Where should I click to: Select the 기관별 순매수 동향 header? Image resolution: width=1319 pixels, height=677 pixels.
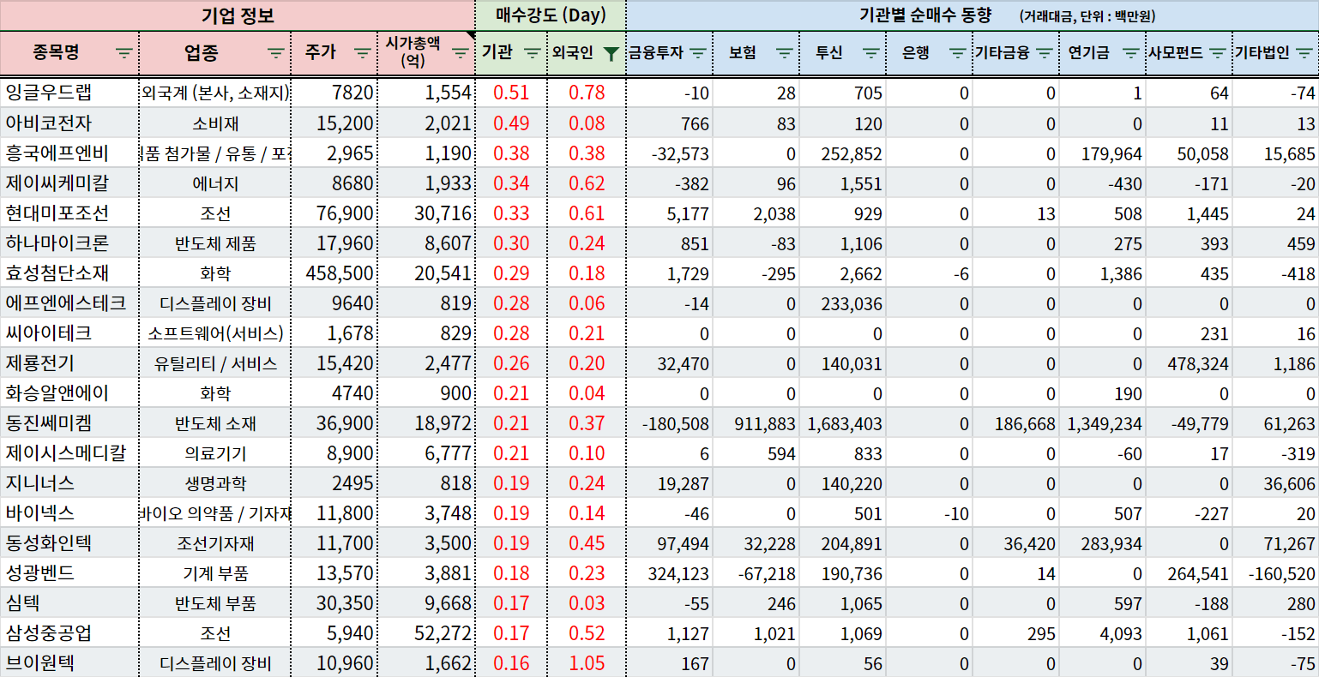(x=973, y=15)
